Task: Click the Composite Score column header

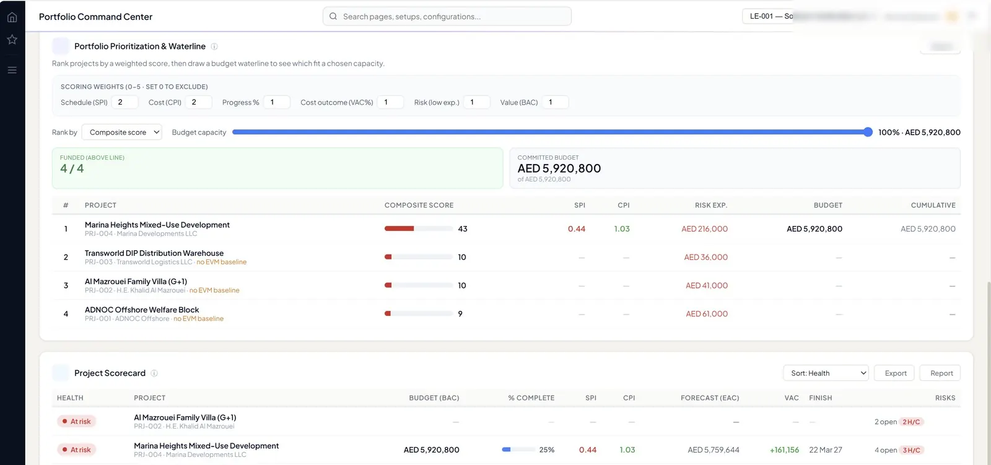Action: (x=419, y=205)
